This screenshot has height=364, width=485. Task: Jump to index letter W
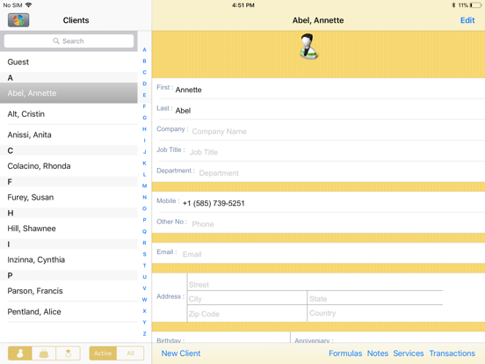[x=144, y=300]
